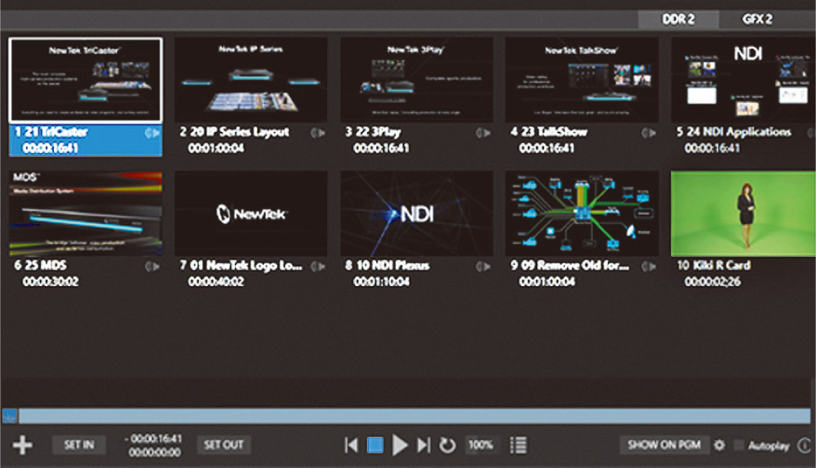816x468 pixels.
Task: Click the scrub bar position handle
Action: coord(10,416)
